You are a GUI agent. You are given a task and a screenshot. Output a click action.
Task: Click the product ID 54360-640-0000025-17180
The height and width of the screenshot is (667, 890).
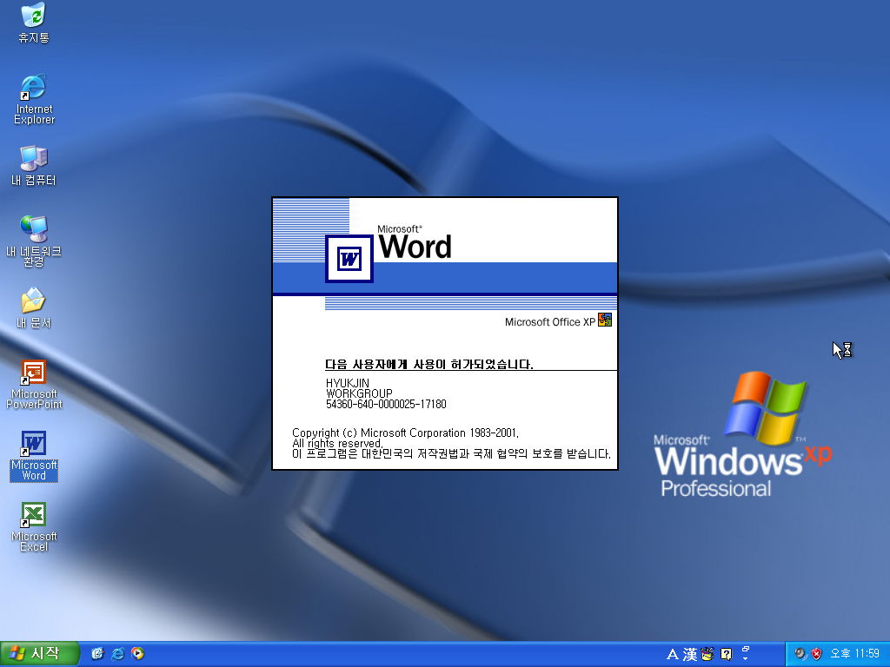coord(386,404)
